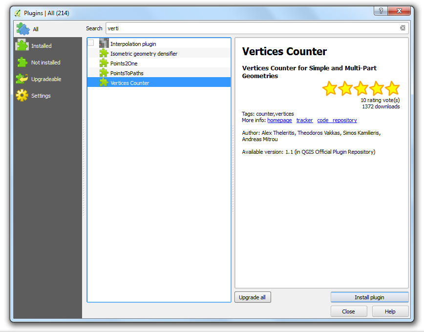Image resolution: width=424 pixels, height=332 pixels.
Task: Click the Close button
Action: pyautogui.click(x=349, y=311)
